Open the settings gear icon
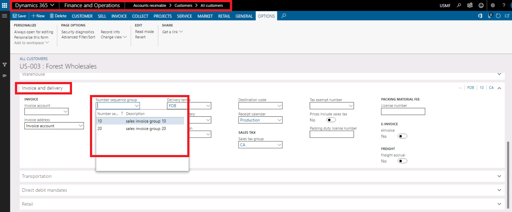 tap(493, 5)
